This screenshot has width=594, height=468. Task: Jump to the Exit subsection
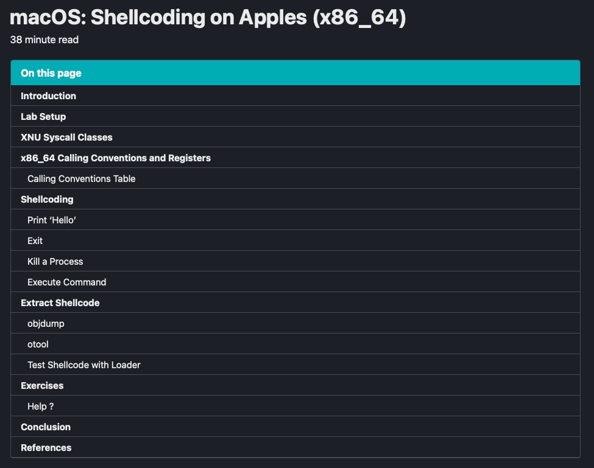[295, 240]
